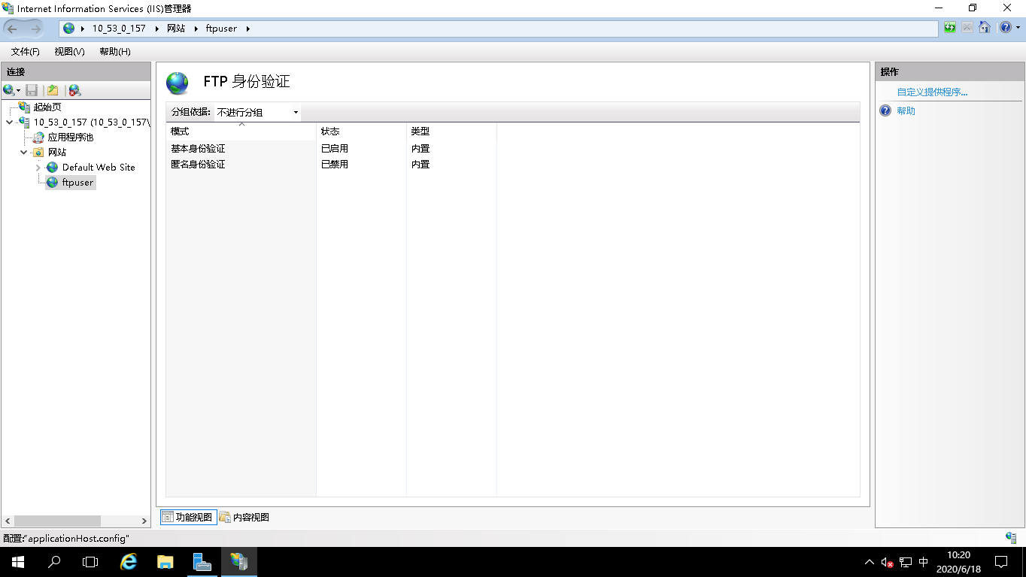Select the ftpuser site in tree

click(x=77, y=183)
